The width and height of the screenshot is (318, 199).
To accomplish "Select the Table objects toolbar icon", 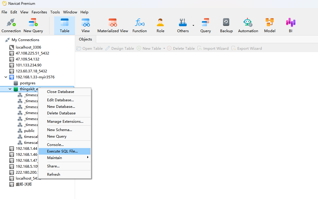I will pos(65,26).
